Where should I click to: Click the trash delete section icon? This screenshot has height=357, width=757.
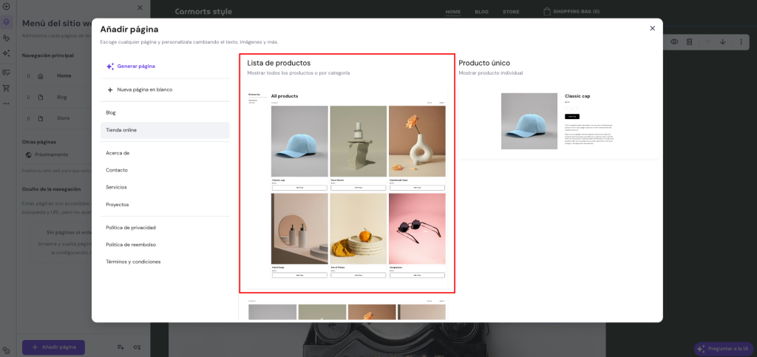(689, 41)
